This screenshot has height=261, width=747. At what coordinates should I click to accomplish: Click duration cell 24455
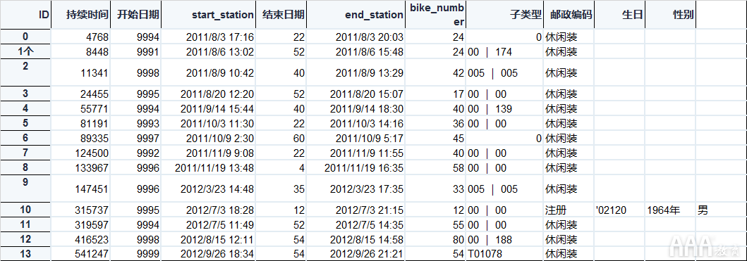point(80,94)
